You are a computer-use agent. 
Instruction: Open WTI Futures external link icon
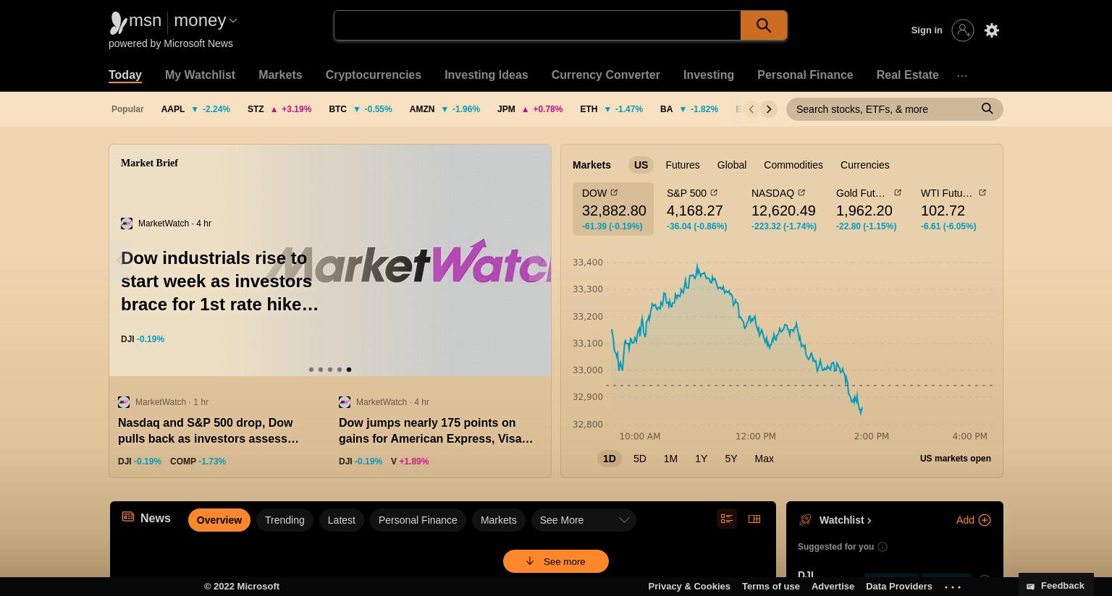coord(982,192)
